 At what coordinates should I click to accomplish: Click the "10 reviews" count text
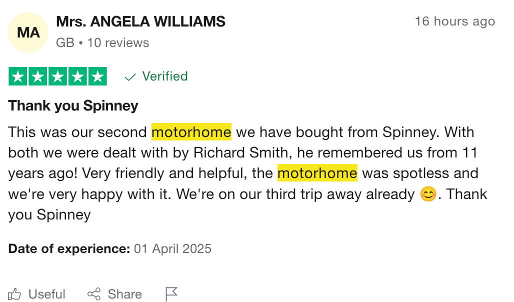118,43
